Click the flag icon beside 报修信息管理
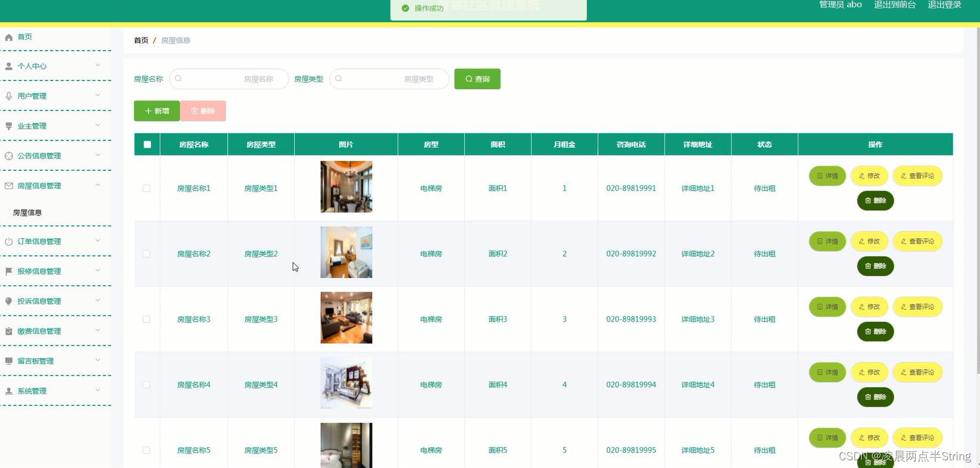 9,272
